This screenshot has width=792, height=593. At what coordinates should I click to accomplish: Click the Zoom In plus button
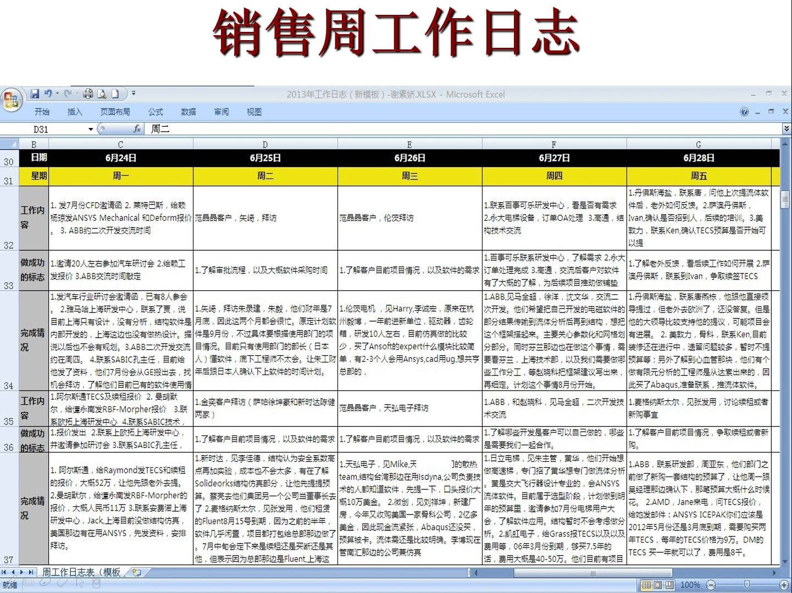784,585
